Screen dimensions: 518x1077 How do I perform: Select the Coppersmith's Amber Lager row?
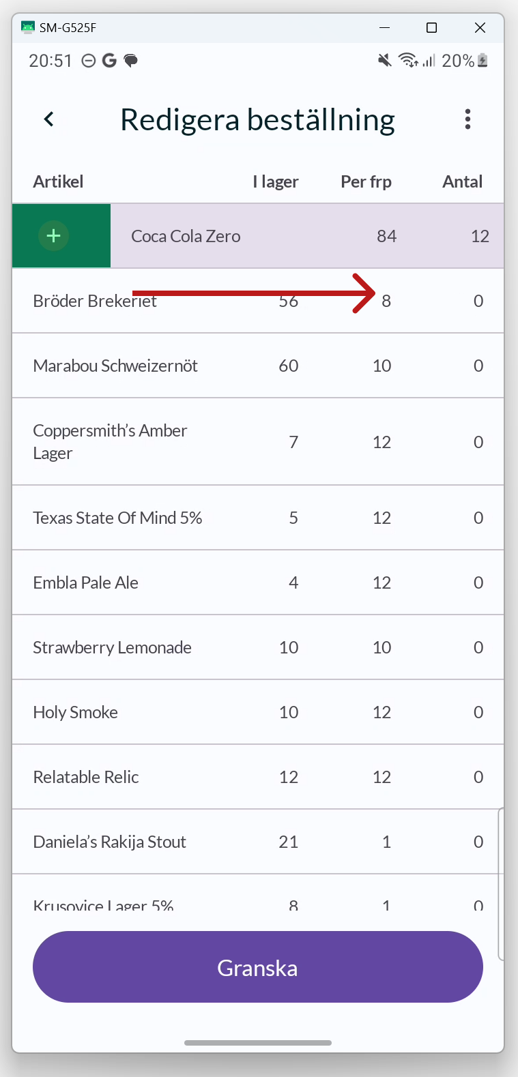258,441
